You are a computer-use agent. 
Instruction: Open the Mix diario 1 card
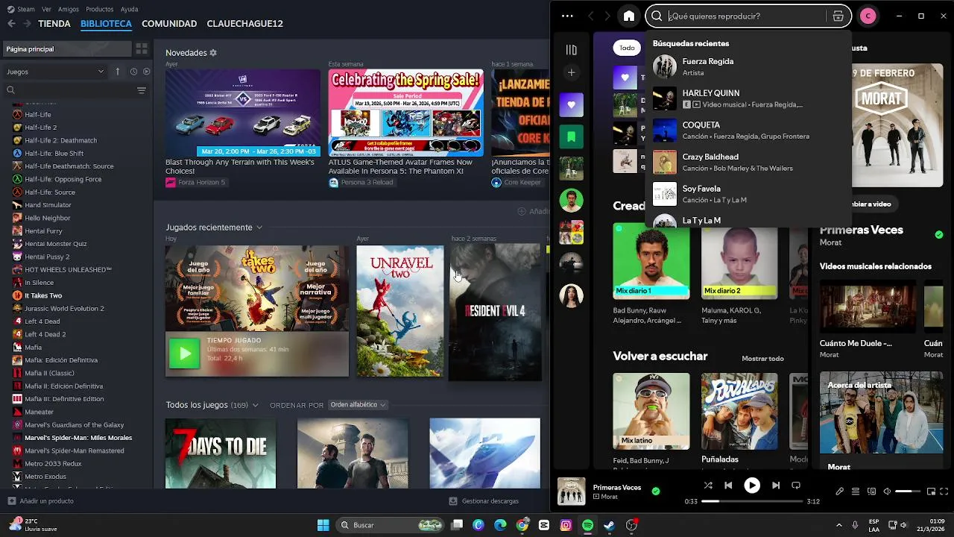coord(651,273)
